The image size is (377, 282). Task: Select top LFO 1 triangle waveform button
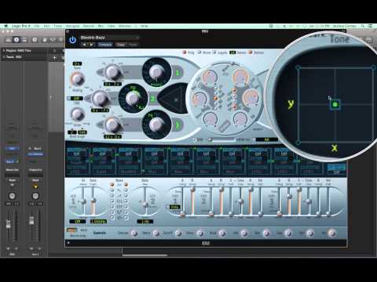click(112, 185)
